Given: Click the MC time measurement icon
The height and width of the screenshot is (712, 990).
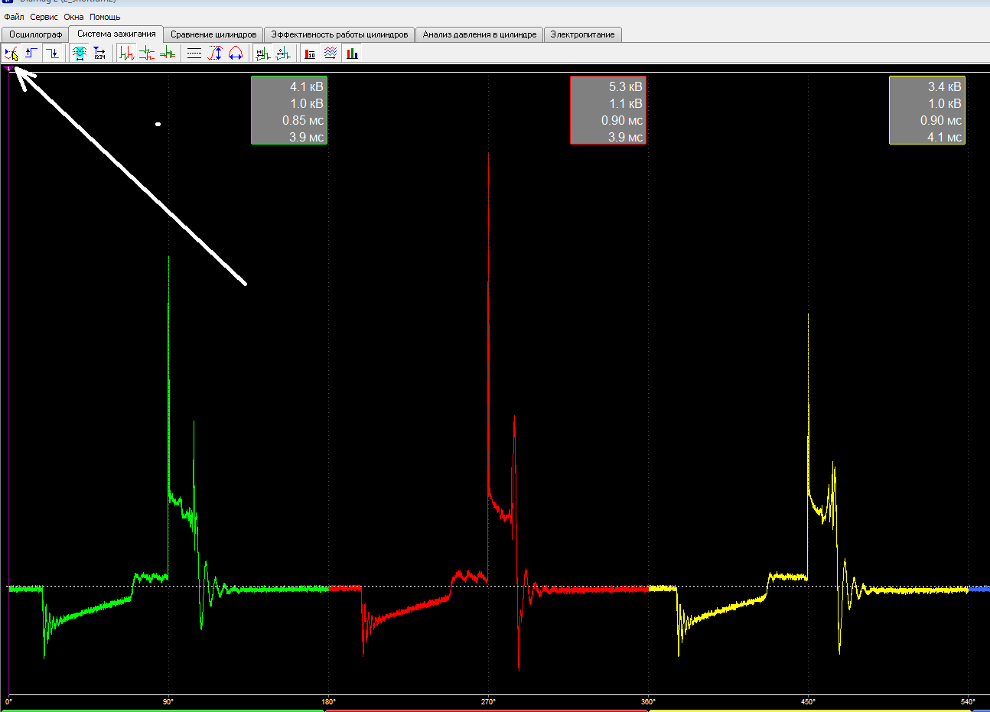Looking at the screenshot, I should (262, 54).
